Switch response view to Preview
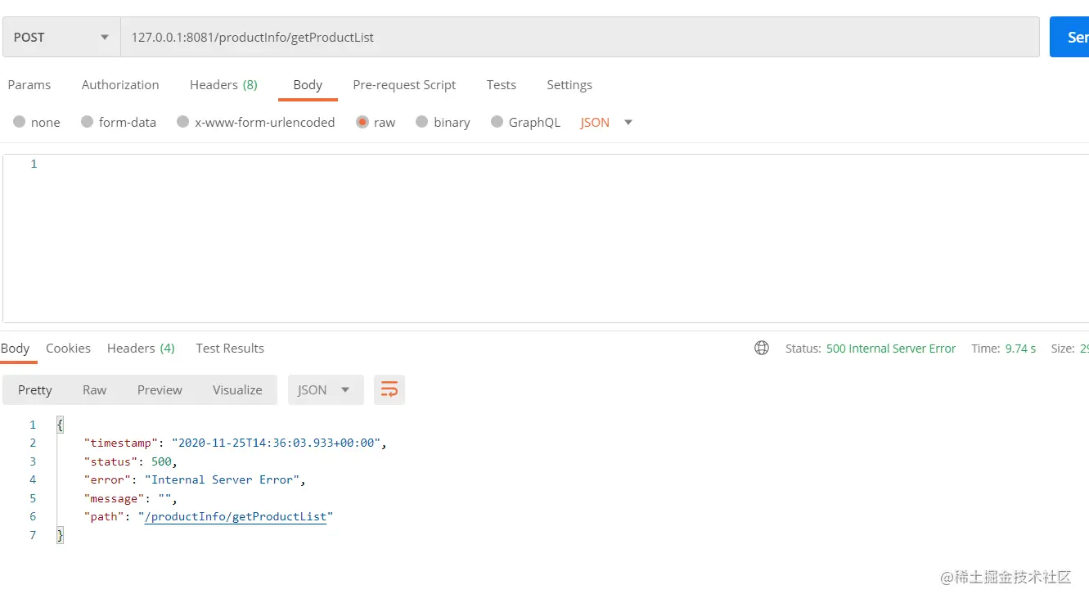The height and width of the screenshot is (603, 1089). pyautogui.click(x=160, y=389)
